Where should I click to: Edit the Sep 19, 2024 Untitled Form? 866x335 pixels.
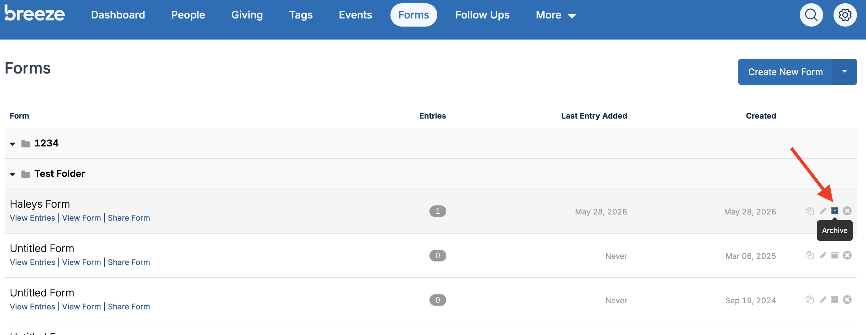pyautogui.click(x=822, y=300)
